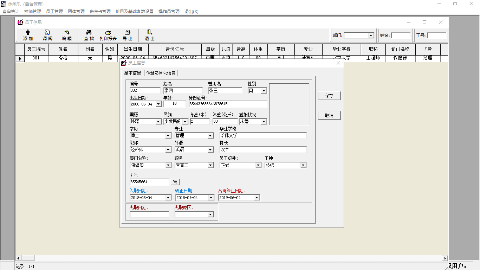Click the 员工信息 dialog title icon
Image resolution: width=480 pixels, height=270 pixels.
coord(123,63)
